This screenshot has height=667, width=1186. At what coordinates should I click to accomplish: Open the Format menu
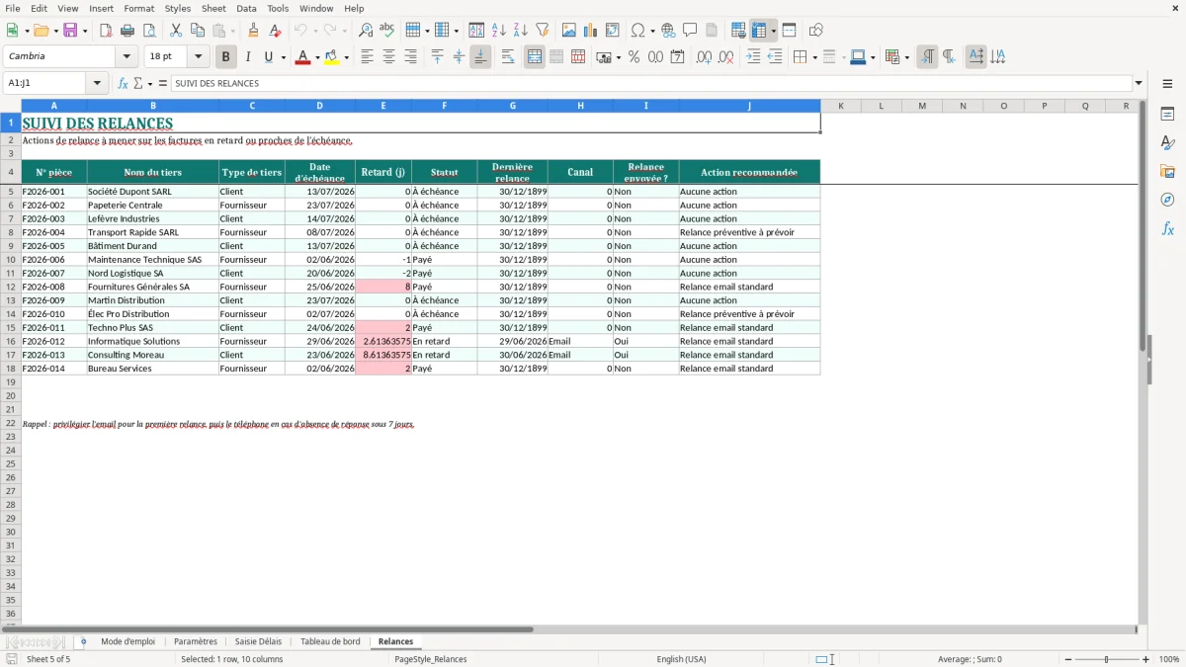click(138, 8)
